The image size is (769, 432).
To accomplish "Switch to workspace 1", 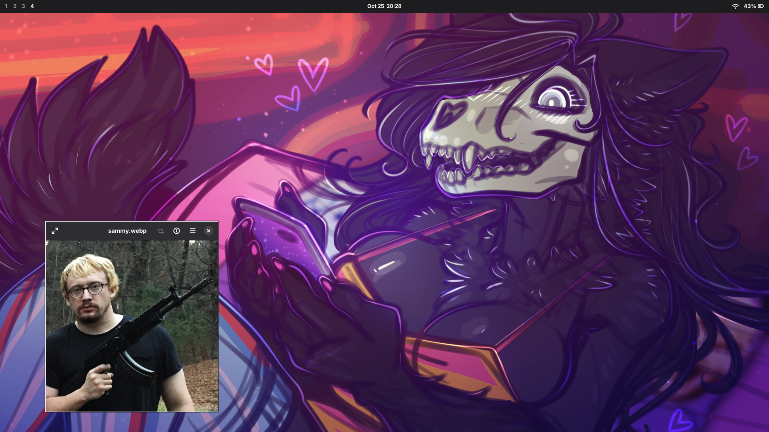I will [x=6, y=6].
